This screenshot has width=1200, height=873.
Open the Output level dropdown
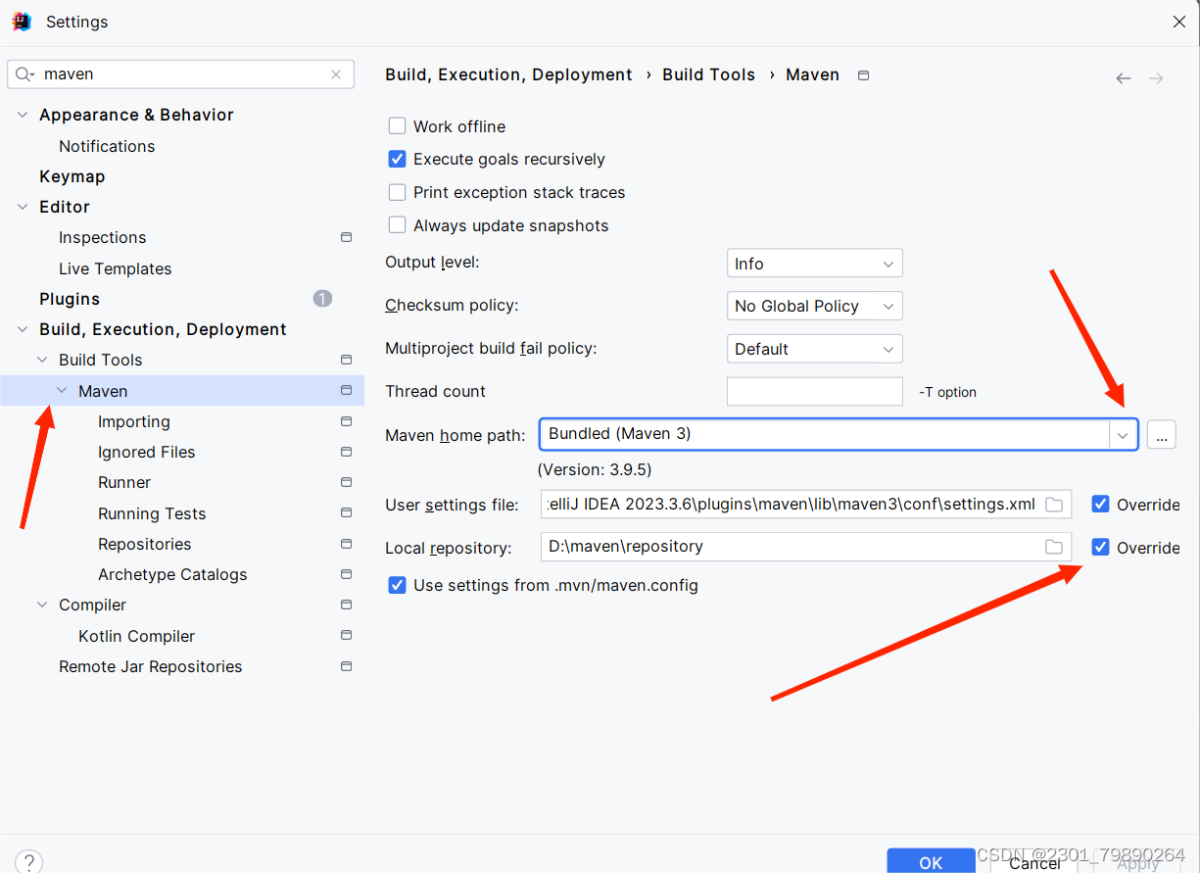tap(814, 264)
